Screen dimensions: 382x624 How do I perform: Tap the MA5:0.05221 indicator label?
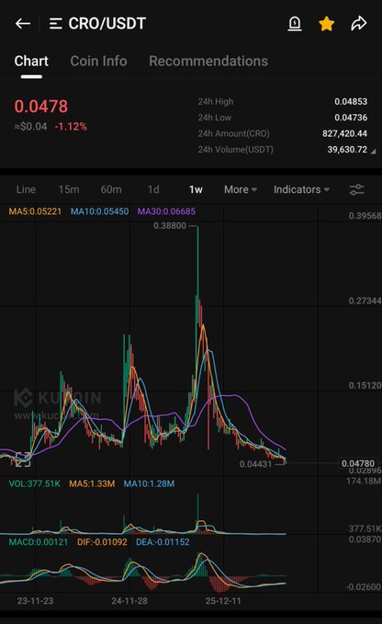pos(35,211)
